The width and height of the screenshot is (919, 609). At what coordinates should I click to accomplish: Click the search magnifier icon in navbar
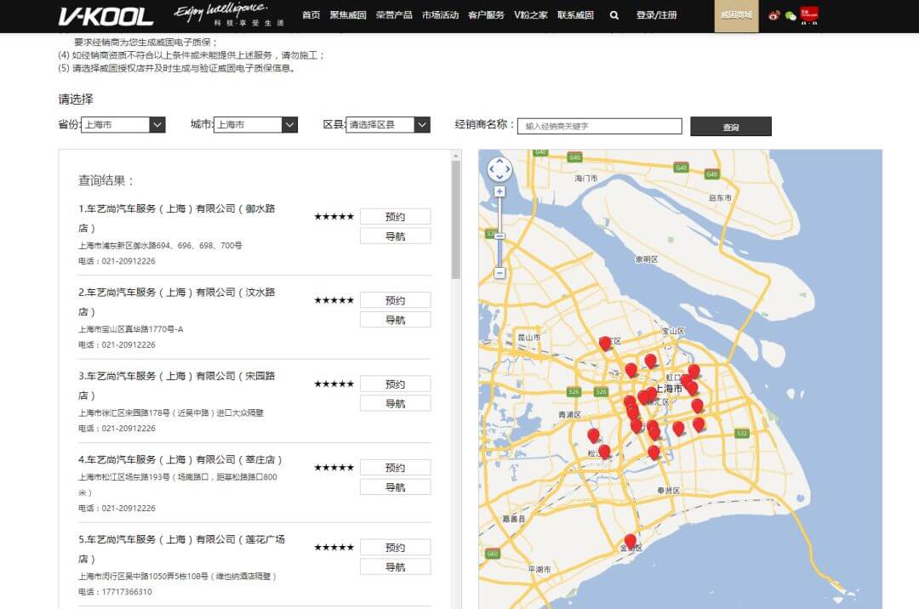[614, 15]
